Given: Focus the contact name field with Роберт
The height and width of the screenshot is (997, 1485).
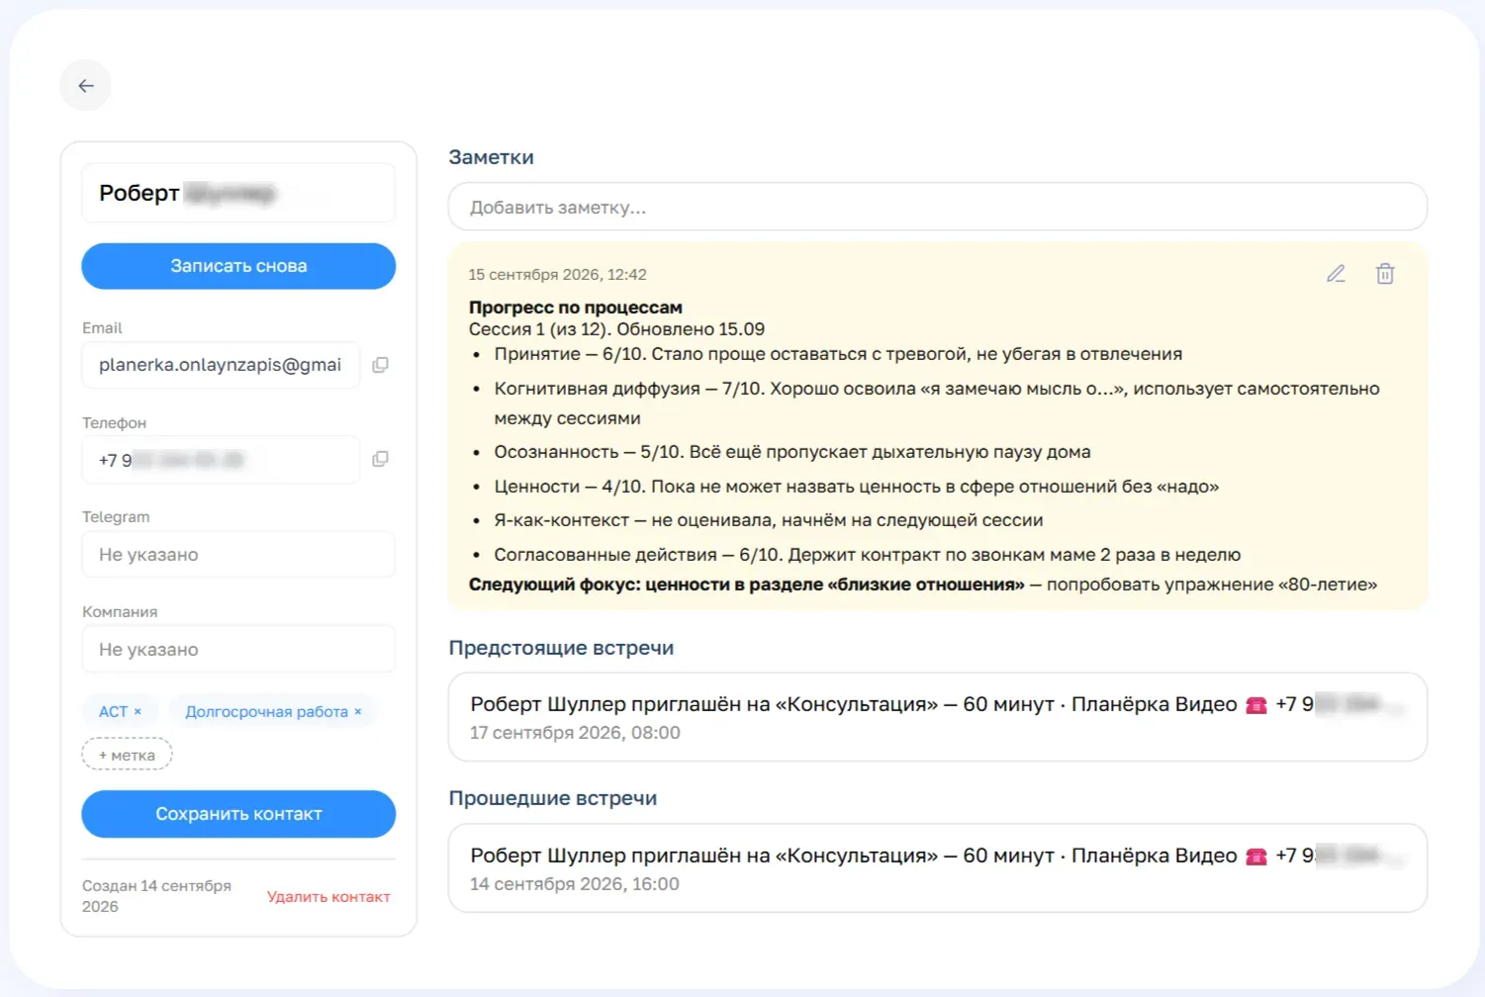Looking at the screenshot, I should click(238, 193).
